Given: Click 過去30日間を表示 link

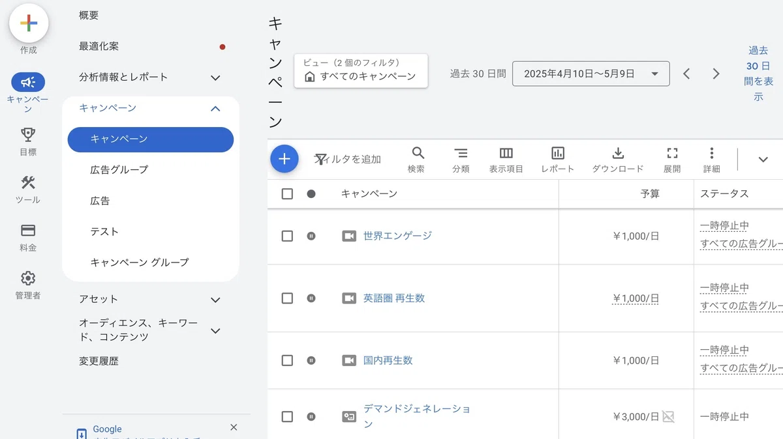Looking at the screenshot, I should pyautogui.click(x=758, y=74).
